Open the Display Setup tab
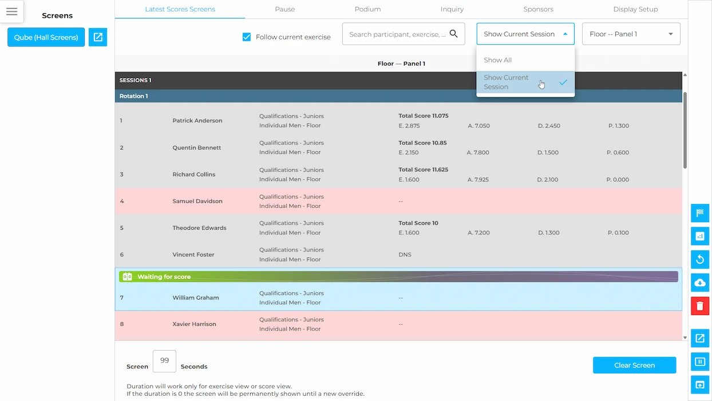 click(x=635, y=9)
